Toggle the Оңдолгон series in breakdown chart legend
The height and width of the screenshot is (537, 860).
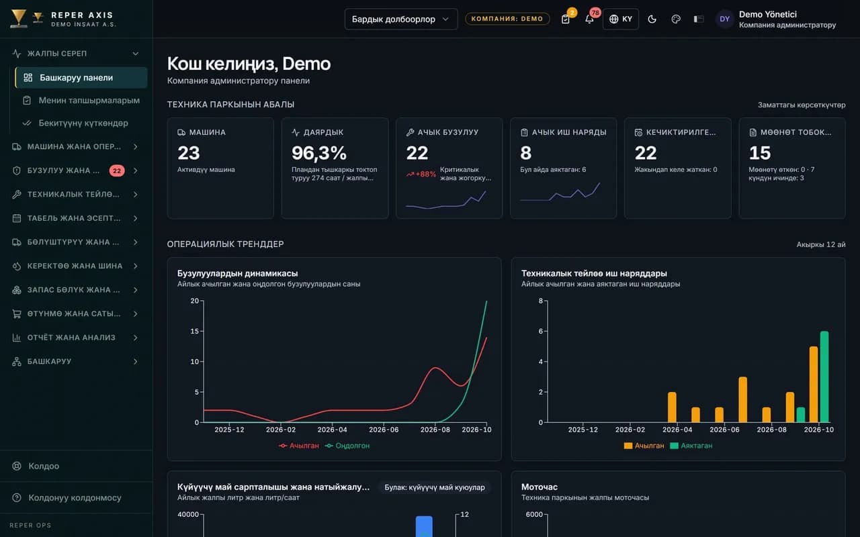click(347, 446)
